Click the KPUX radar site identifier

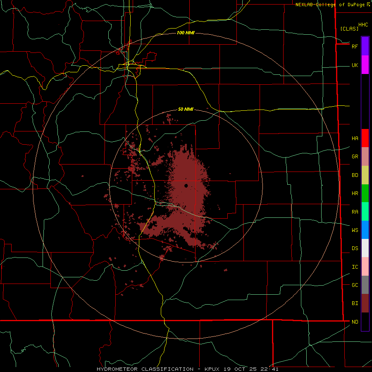(x=212, y=369)
